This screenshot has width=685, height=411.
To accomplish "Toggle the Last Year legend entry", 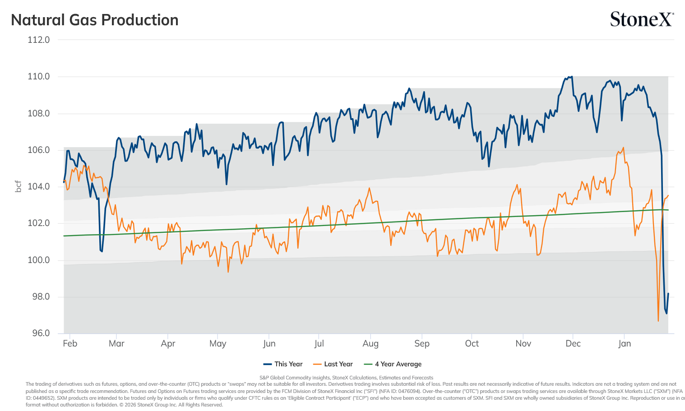I will coord(333,364).
